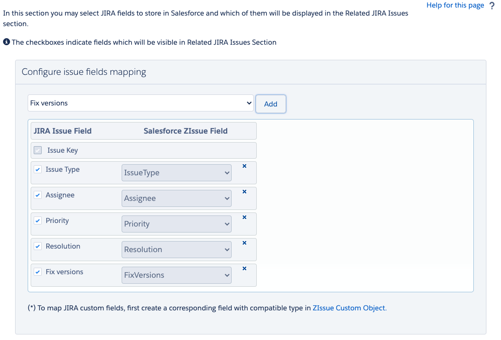The image size is (501, 340).
Task: Delete the Resolution field mapping
Action: (244, 243)
